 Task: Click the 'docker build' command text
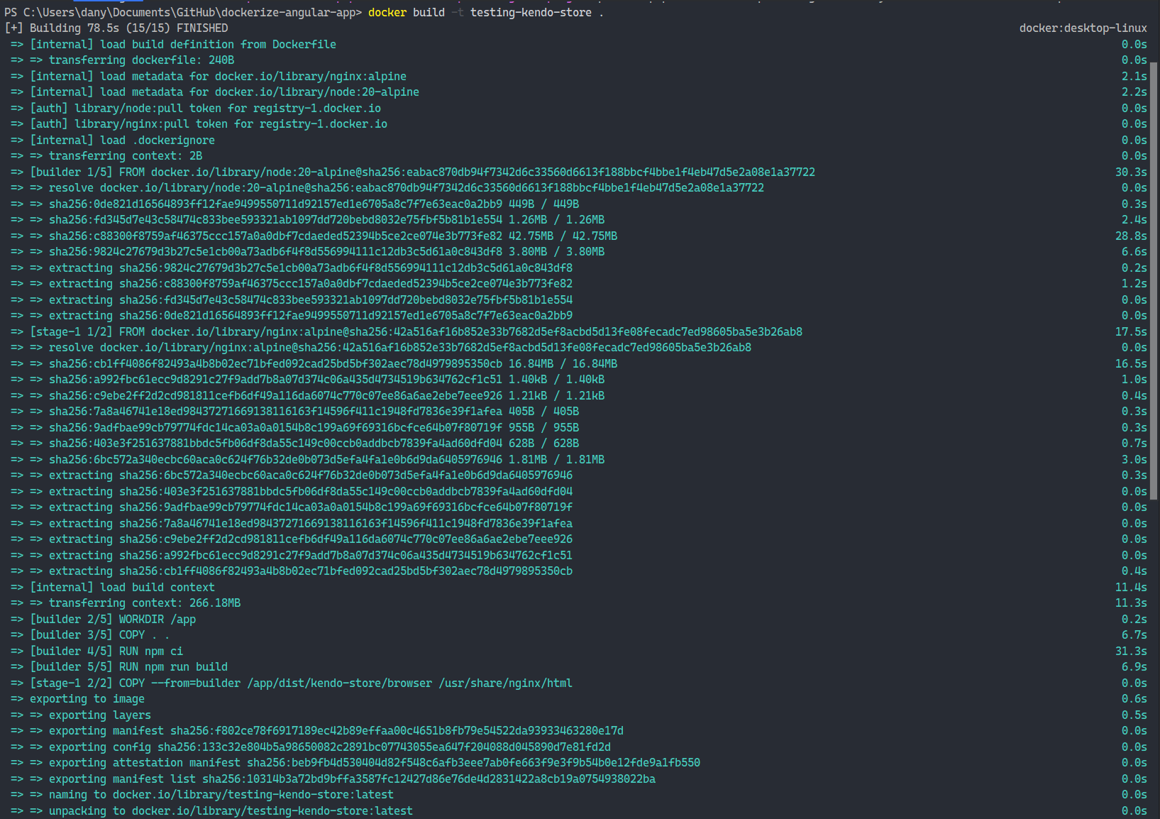pos(406,12)
